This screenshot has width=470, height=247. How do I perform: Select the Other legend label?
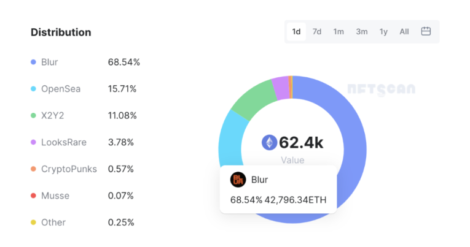53,222
